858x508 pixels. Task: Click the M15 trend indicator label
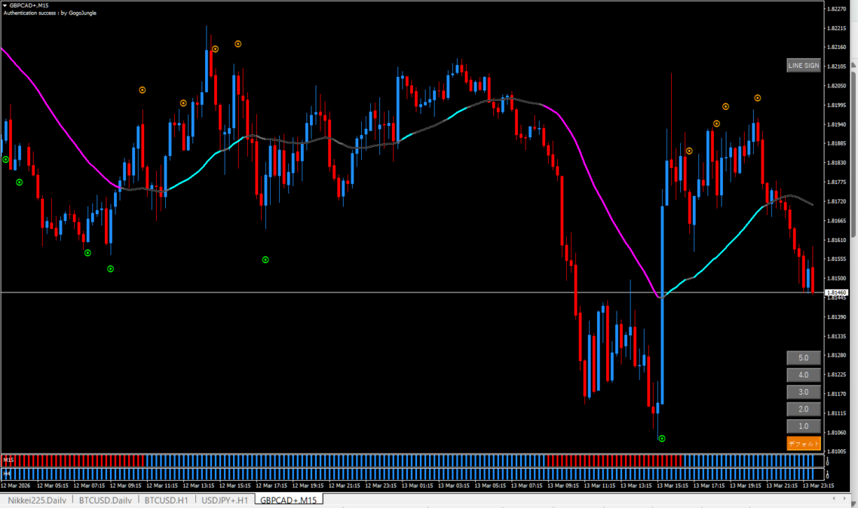point(8,460)
